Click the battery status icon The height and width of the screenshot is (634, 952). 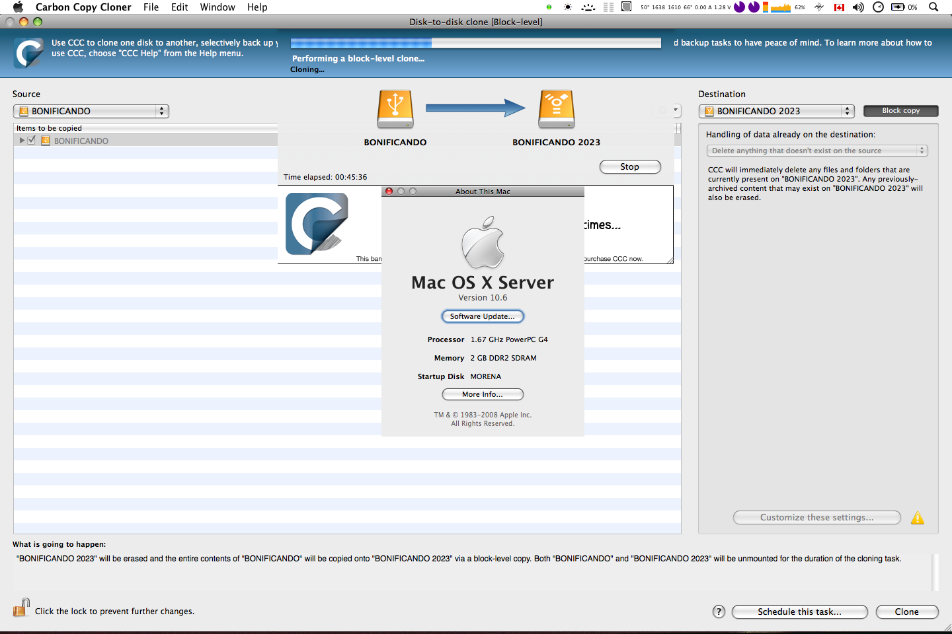point(898,7)
